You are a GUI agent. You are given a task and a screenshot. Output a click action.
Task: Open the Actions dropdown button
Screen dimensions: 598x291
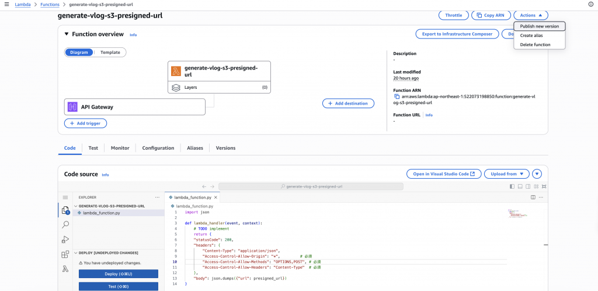tap(531, 15)
